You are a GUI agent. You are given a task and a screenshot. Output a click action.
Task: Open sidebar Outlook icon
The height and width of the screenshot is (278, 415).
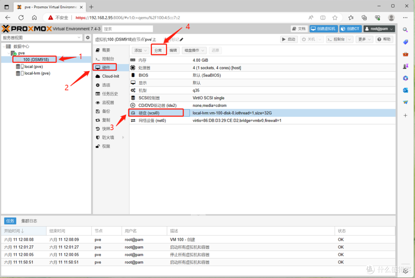pyautogui.click(x=405, y=90)
